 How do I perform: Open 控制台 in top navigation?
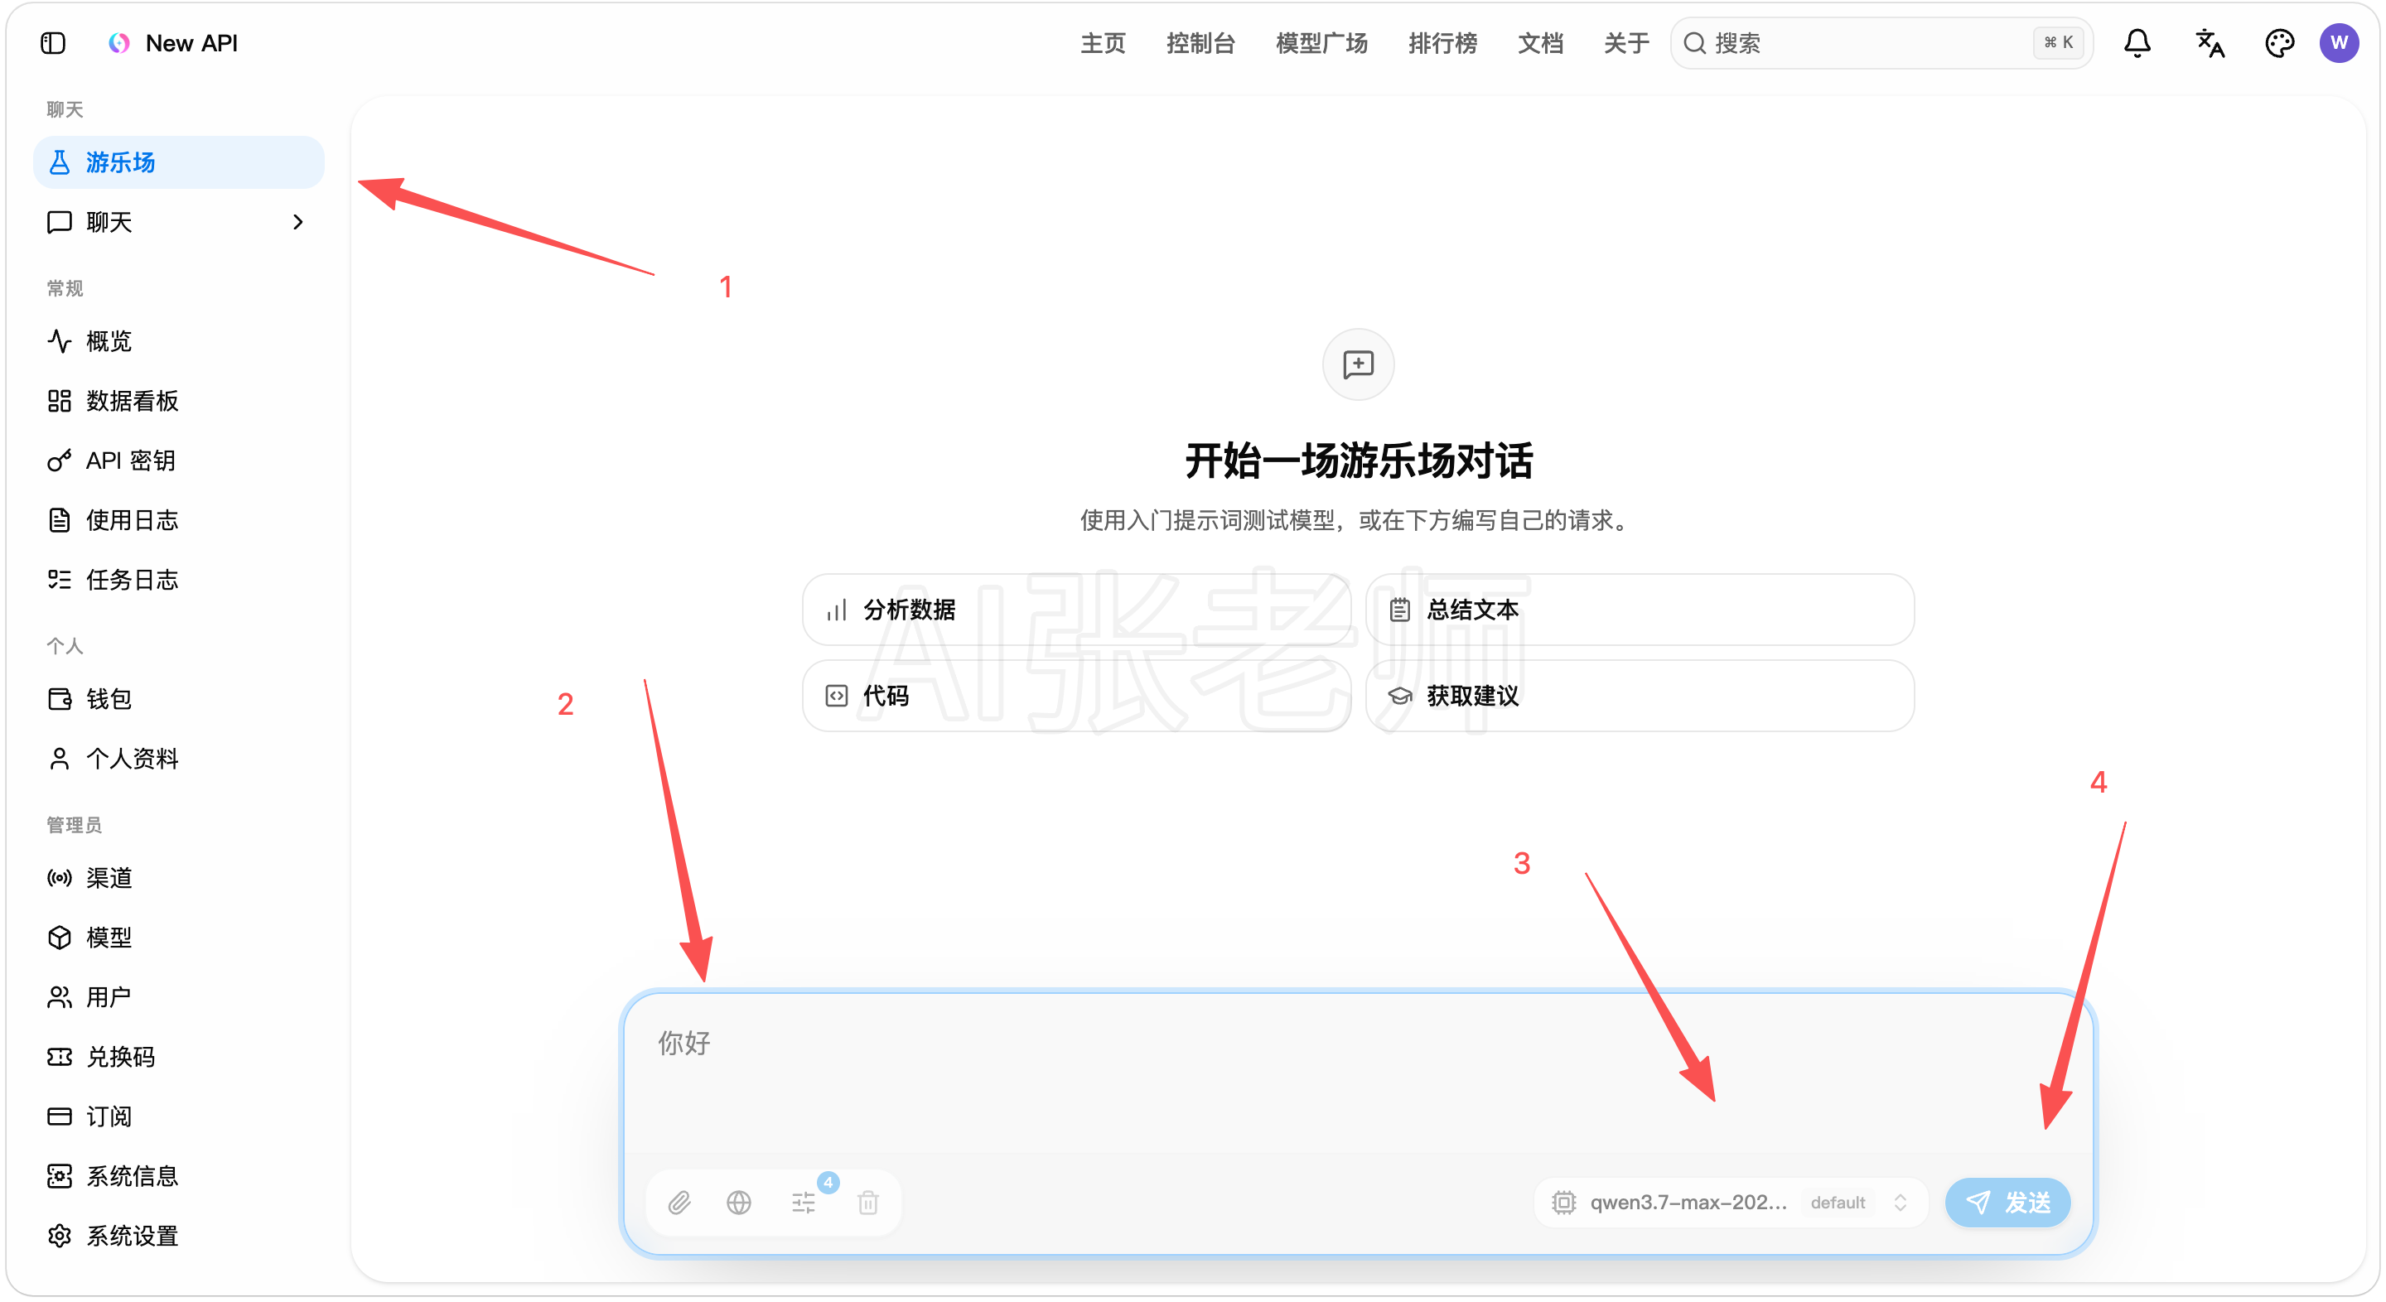(1200, 44)
